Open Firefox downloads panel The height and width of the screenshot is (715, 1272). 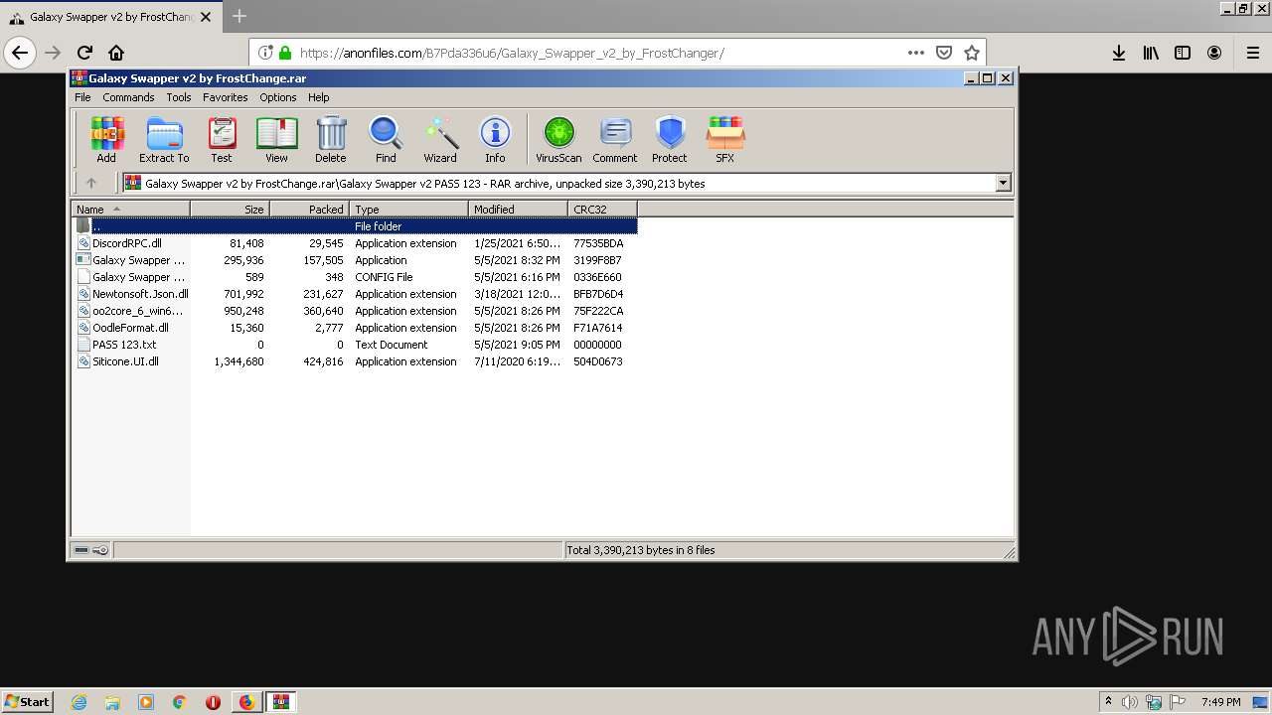pyautogui.click(x=1119, y=53)
